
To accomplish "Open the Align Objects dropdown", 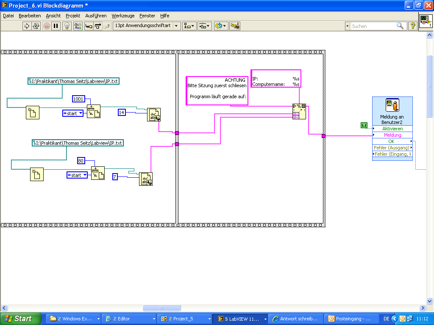I will (x=189, y=26).
